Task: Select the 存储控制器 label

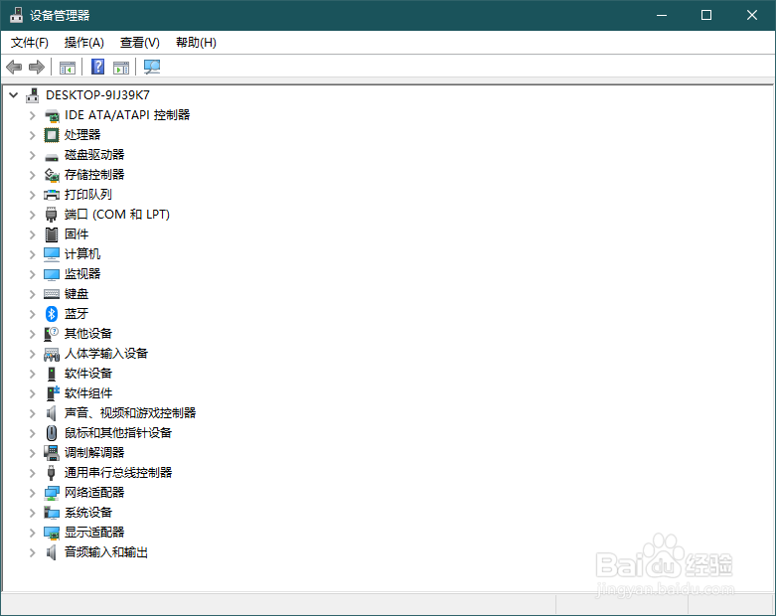Action: [94, 175]
